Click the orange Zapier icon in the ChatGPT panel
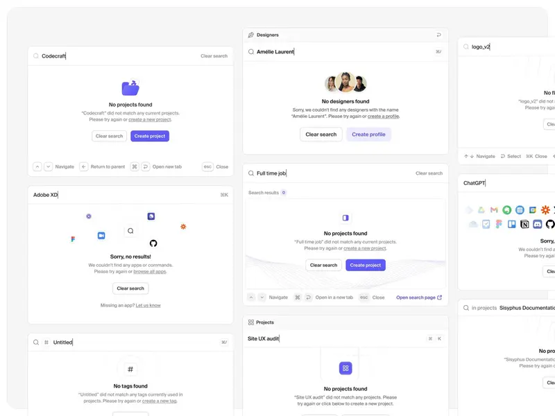The height and width of the screenshot is (416, 555). point(545,209)
